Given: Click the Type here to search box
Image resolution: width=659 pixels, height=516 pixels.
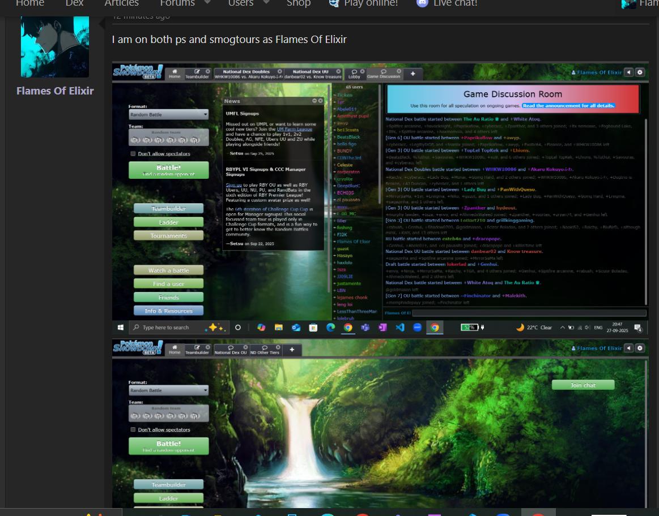Looking at the screenshot, I should [x=165, y=328].
